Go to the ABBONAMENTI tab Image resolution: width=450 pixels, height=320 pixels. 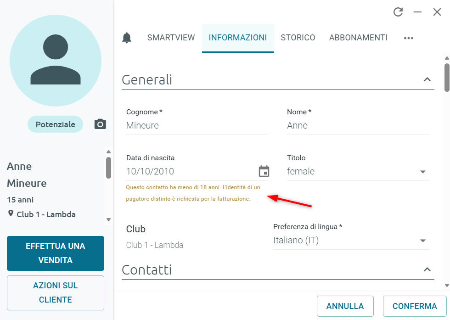point(358,38)
